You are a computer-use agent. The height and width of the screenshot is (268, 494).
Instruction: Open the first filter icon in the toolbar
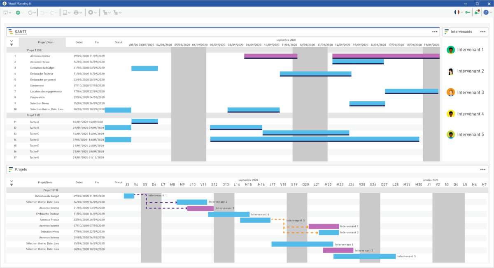coord(105,12)
